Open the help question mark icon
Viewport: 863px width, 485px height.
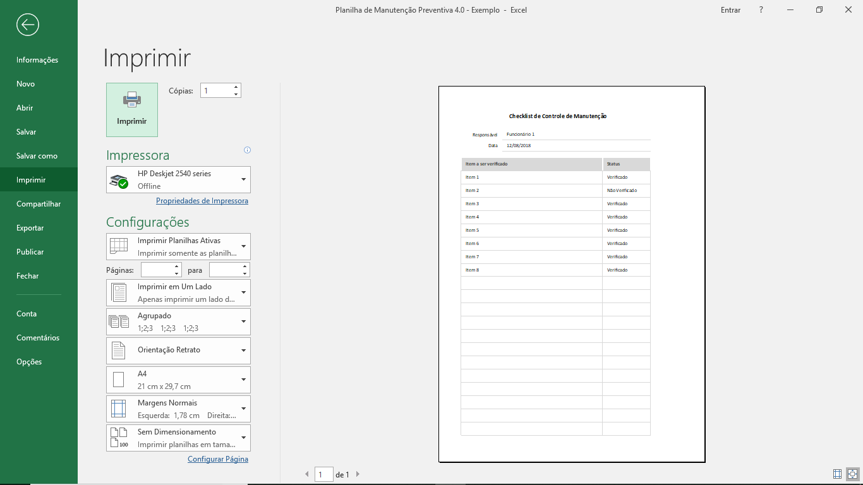(761, 10)
